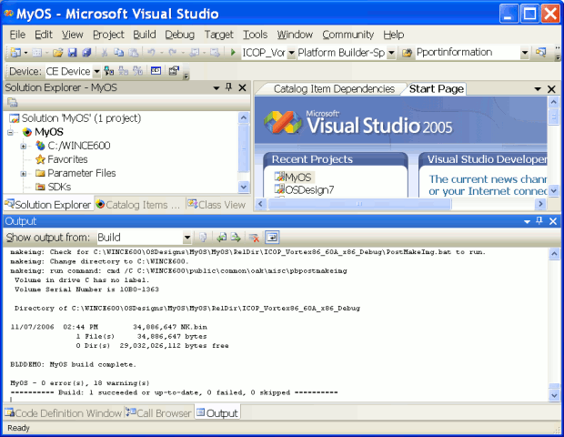
Task: Click the Add New Item toolbar icon
Action: [37, 53]
